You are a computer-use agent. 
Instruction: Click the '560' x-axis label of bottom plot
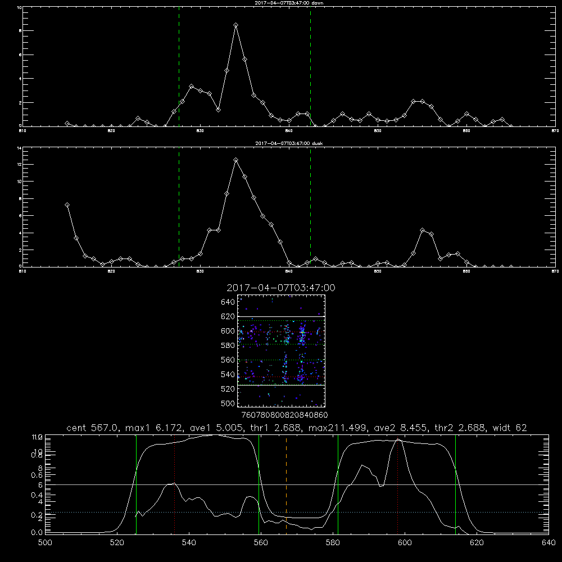[261, 543]
